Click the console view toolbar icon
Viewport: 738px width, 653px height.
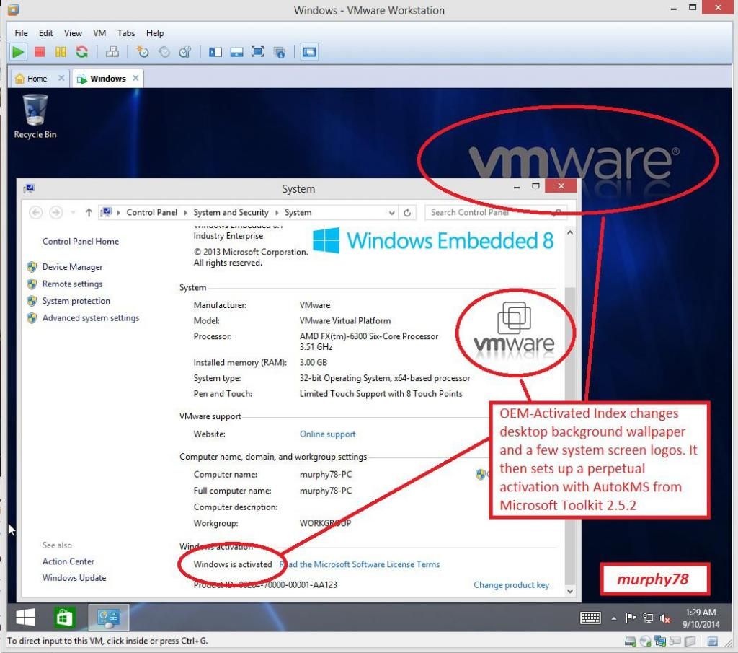[x=309, y=52]
